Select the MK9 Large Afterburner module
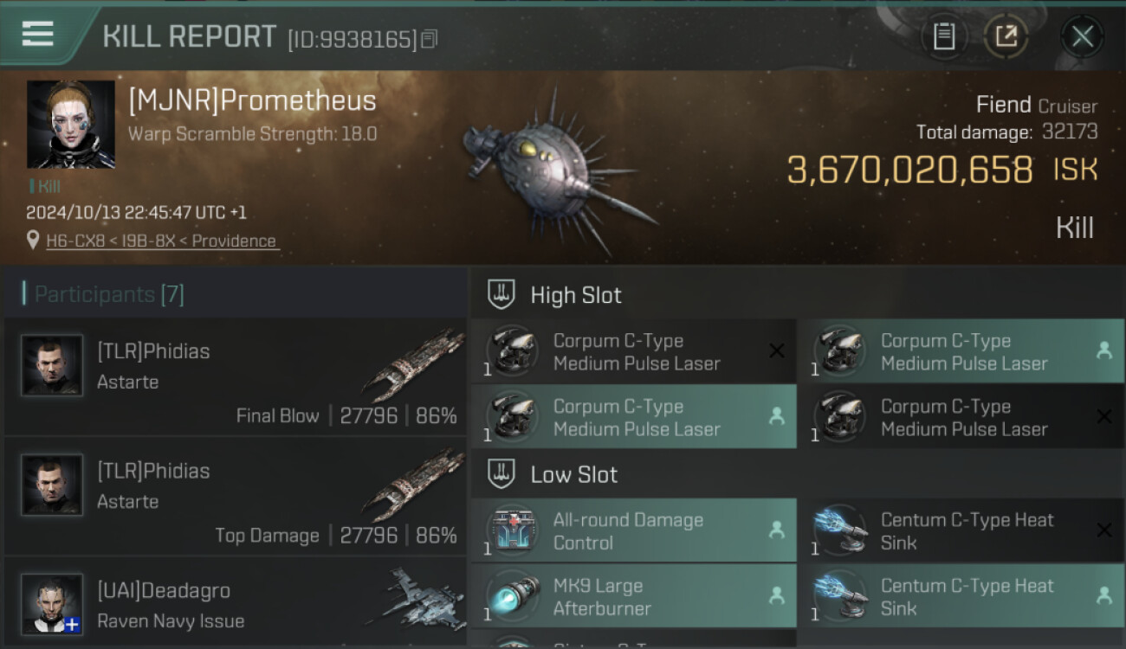The image size is (1126, 649). [633, 596]
